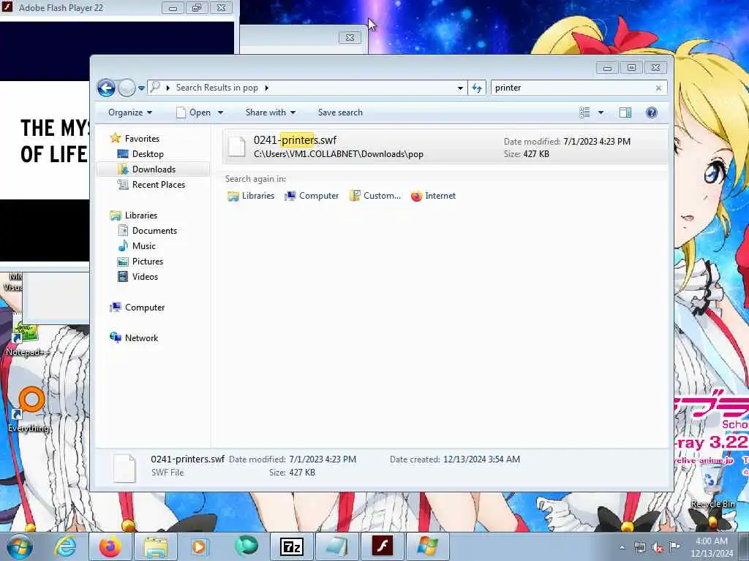Switch to Adobe Flash Player on the taskbar
Image resolution: width=749 pixels, height=561 pixels.
coord(382,546)
